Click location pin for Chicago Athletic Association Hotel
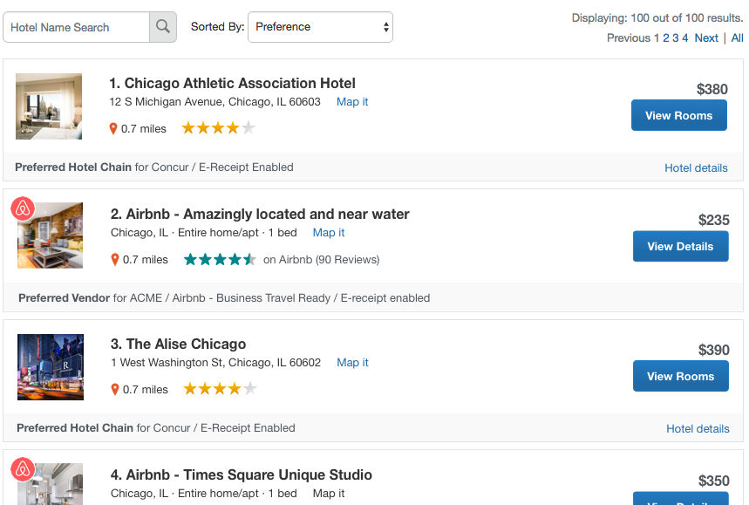Screen dimensions: 749x505 [113, 128]
